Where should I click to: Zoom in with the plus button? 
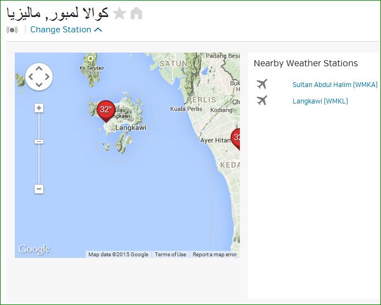[39, 108]
